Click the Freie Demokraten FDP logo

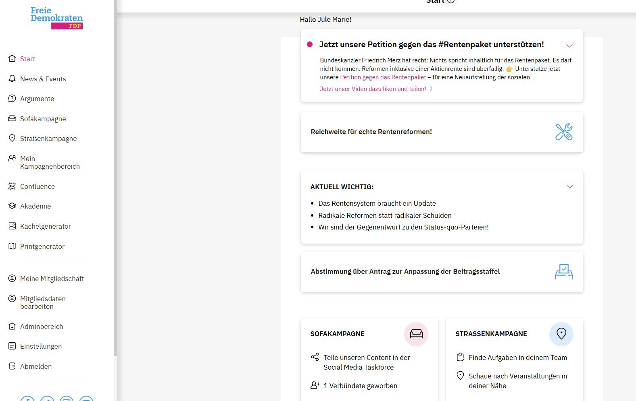tap(57, 18)
